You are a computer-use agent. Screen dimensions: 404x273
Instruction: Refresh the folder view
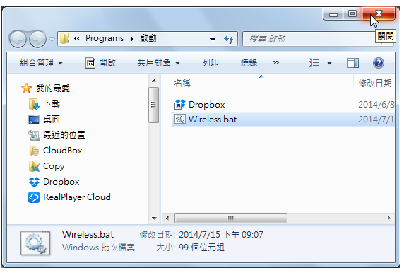point(229,39)
